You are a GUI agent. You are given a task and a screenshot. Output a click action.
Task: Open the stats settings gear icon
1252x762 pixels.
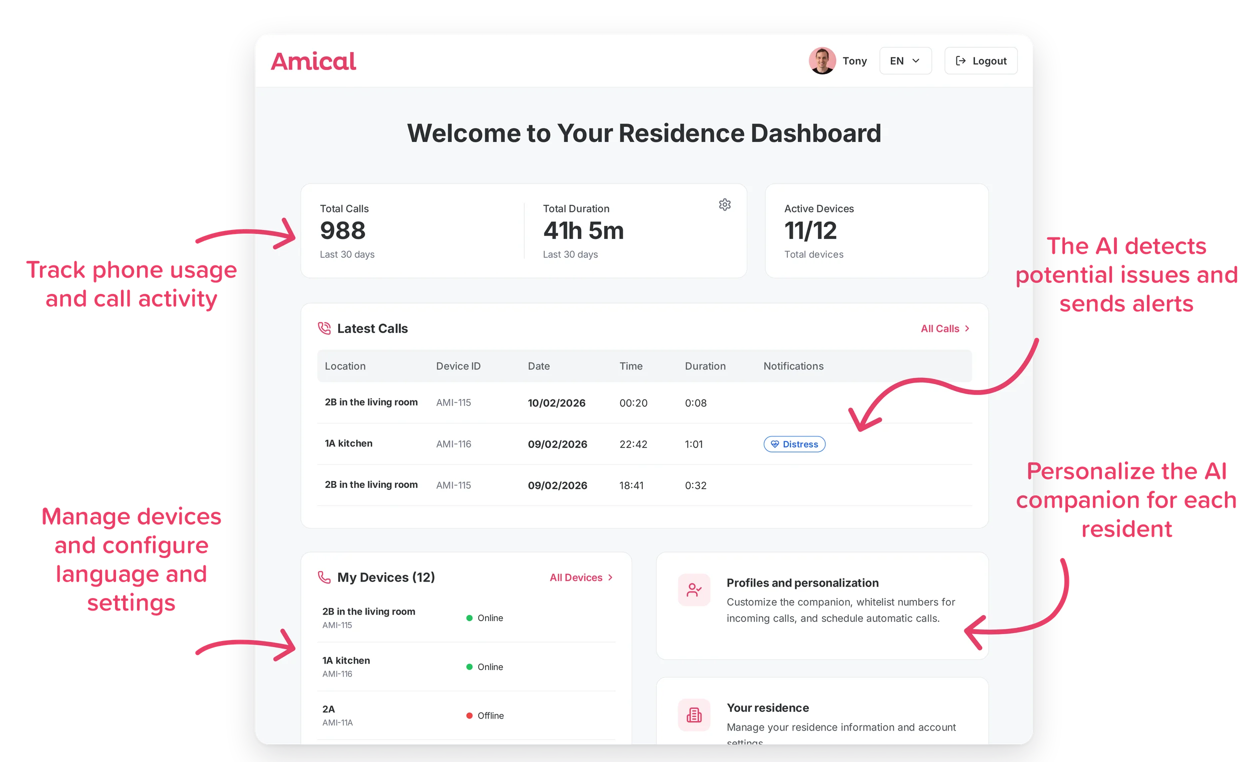click(725, 204)
